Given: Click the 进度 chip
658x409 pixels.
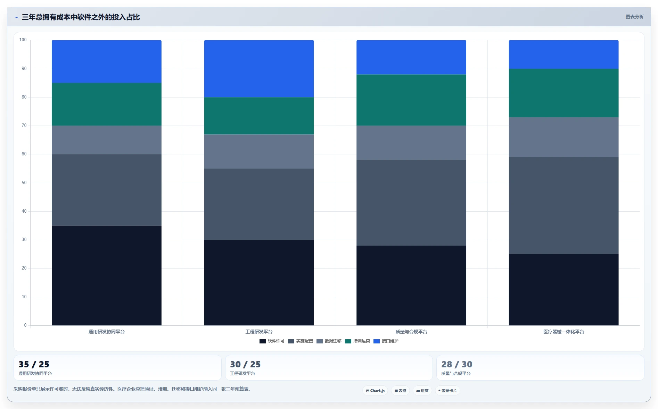Looking at the screenshot, I should coord(422,391).
